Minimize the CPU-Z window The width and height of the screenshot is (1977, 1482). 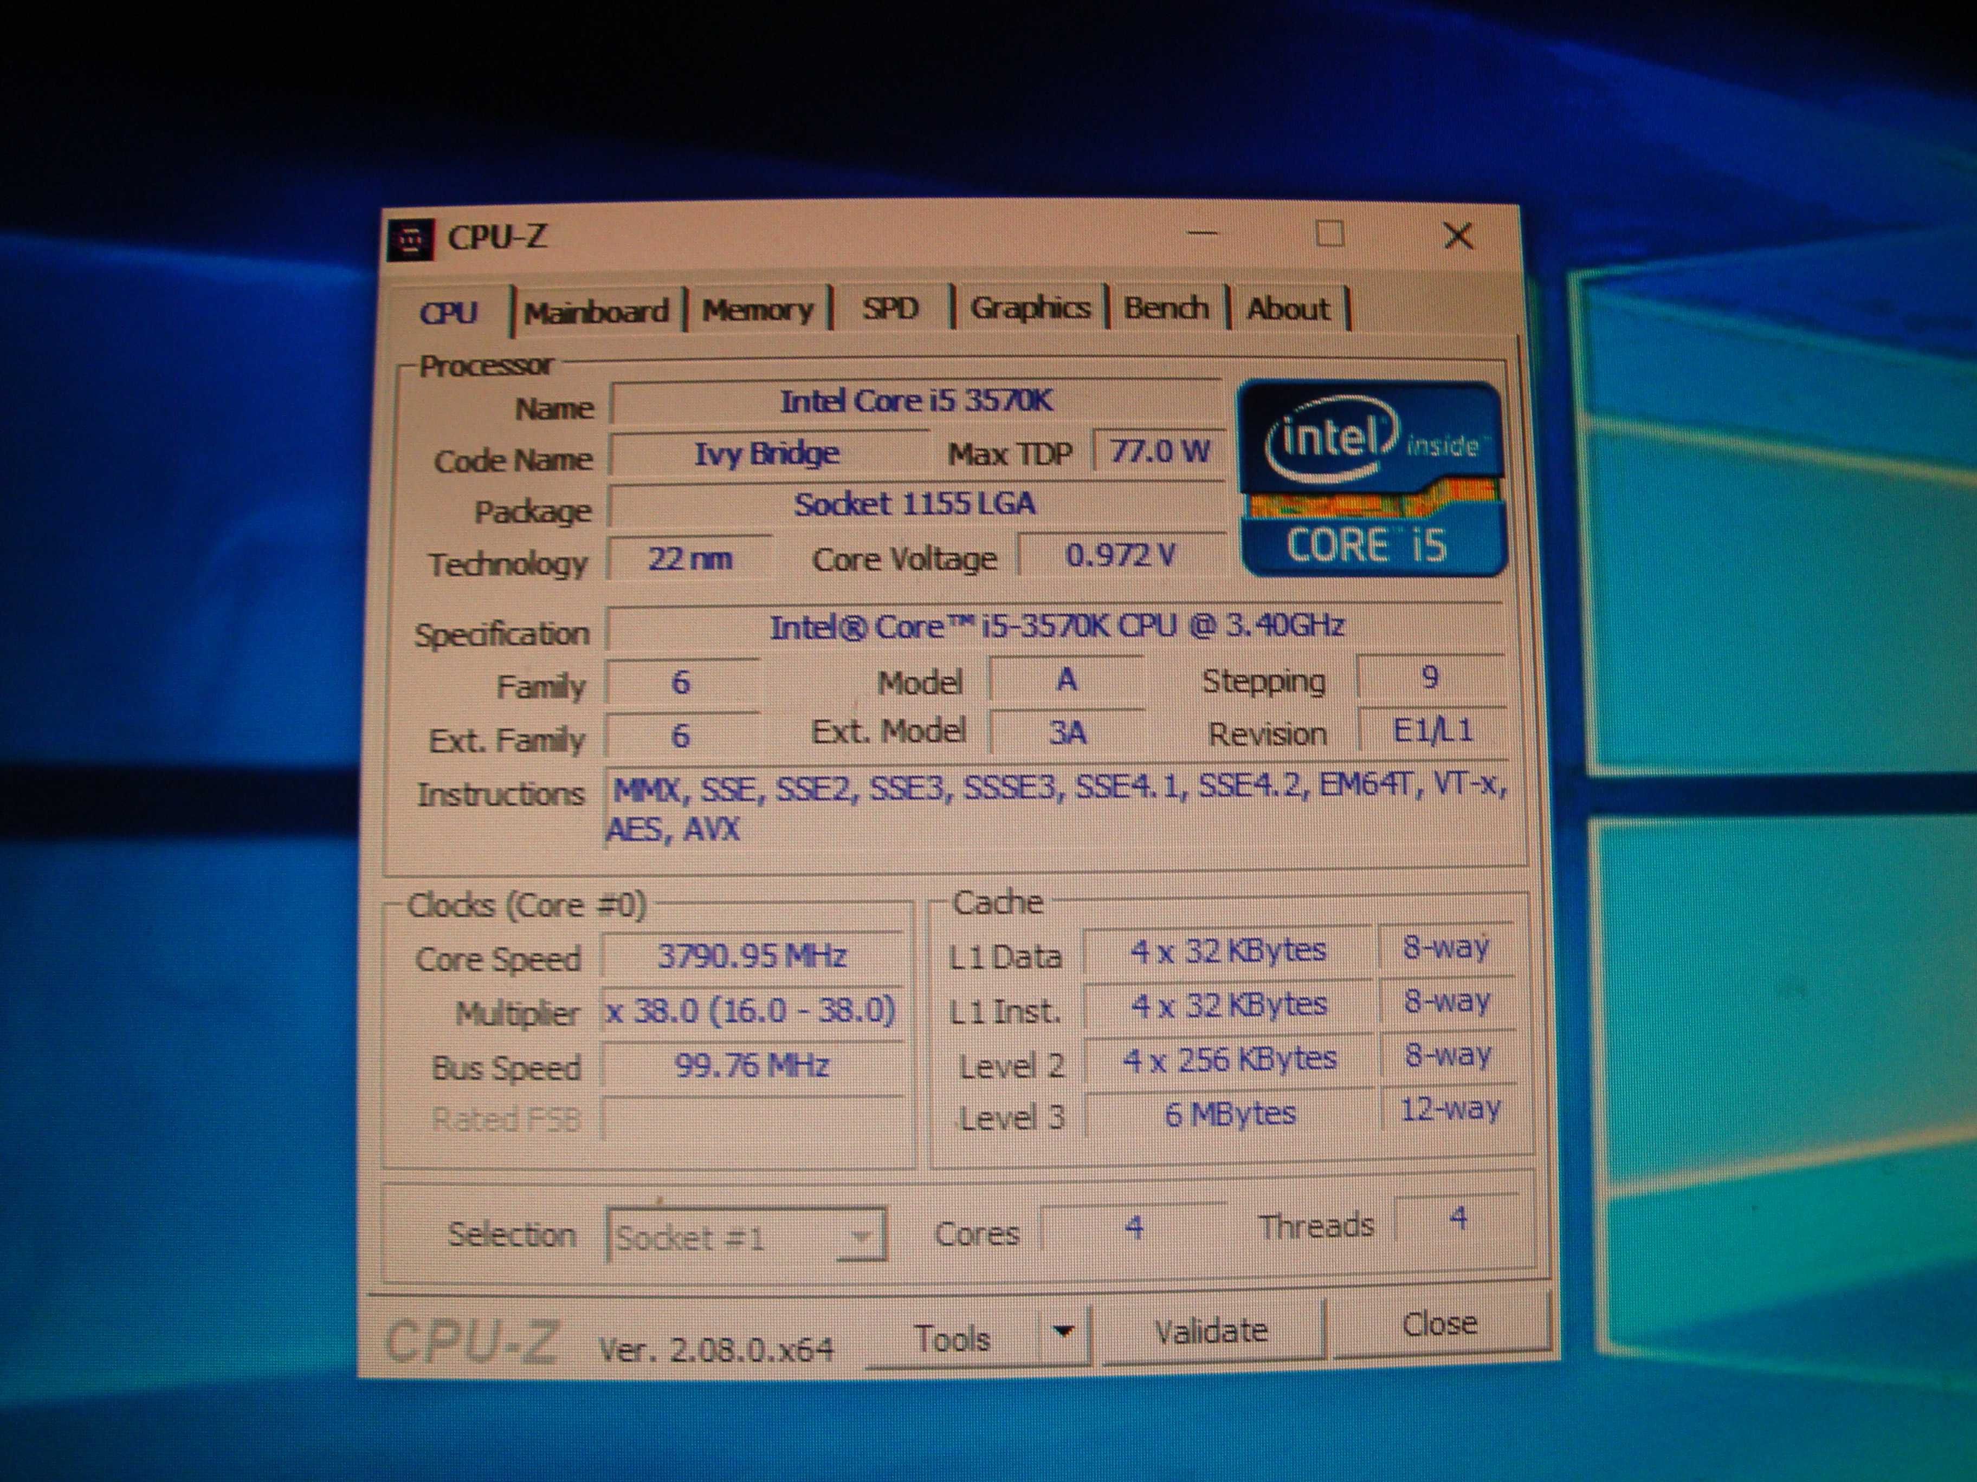pyautogui.click(x=1203, y=234)
